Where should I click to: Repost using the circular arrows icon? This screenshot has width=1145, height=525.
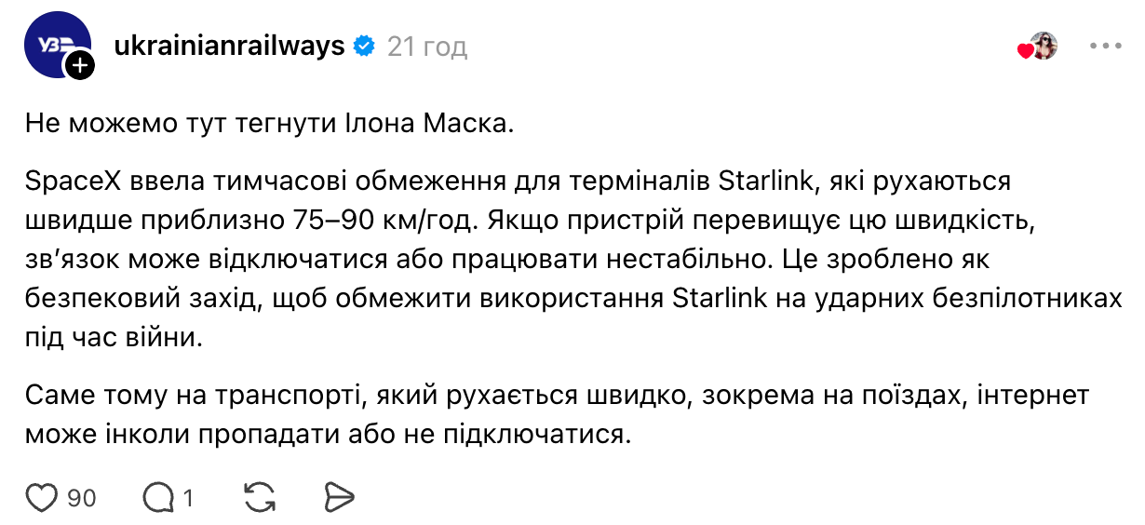[x=256, y=497]
